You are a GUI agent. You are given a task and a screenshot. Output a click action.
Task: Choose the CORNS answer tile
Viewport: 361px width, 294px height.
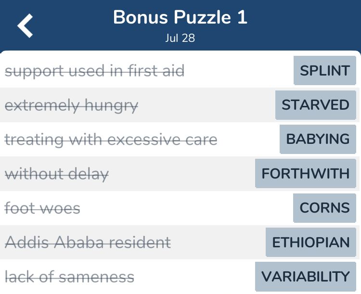point(324,208)
